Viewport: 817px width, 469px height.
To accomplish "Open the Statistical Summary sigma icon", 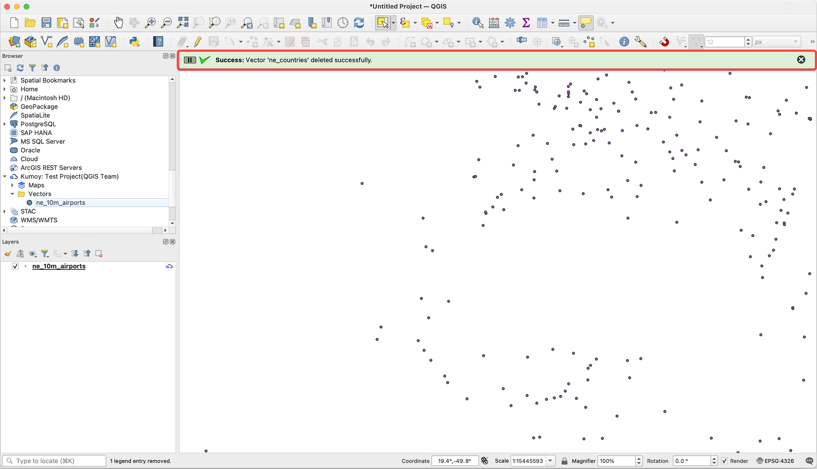I will (x=526, y=23).
